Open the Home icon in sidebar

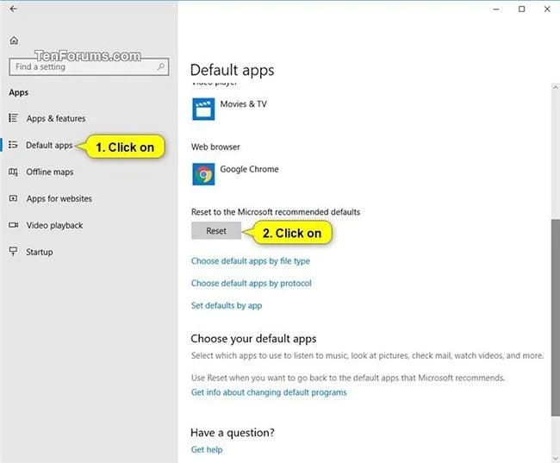tap(14, 41)
